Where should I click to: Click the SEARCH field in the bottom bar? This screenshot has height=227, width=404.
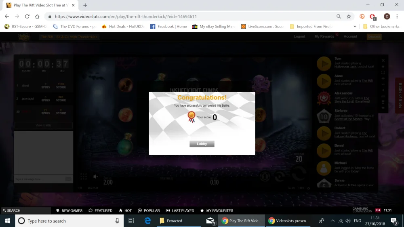pyautogui.click(x=26, y=210)
